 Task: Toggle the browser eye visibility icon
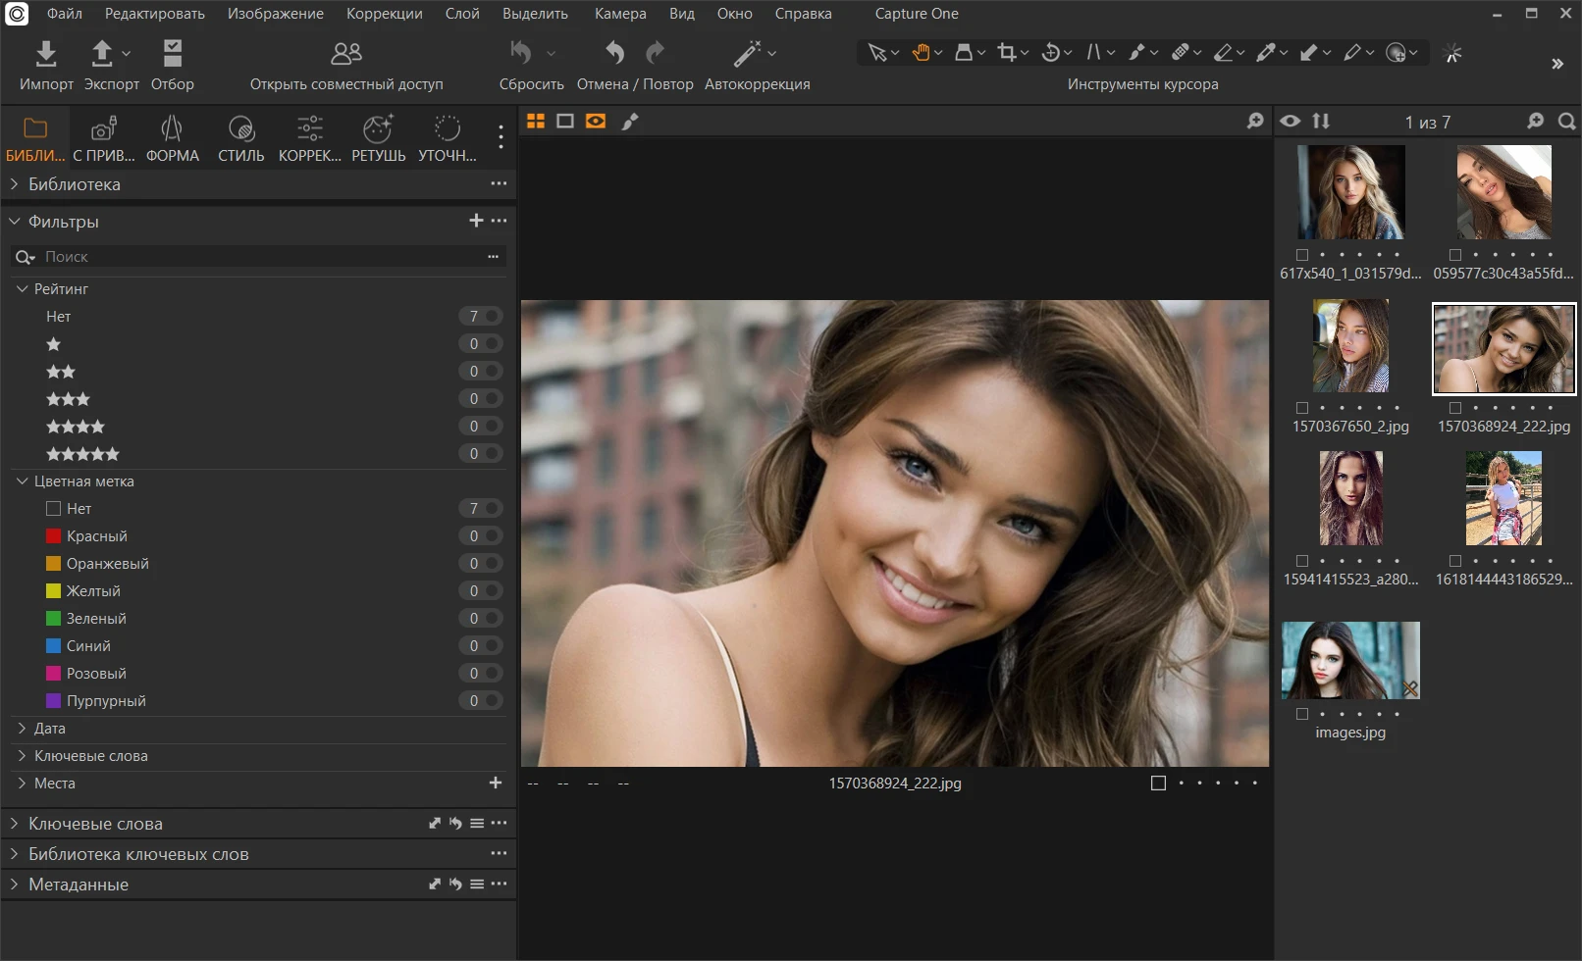1291,121
